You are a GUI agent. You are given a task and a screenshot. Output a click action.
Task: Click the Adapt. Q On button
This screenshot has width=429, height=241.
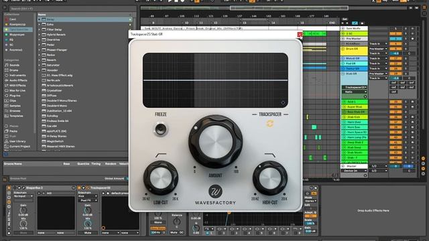(310, 216)
